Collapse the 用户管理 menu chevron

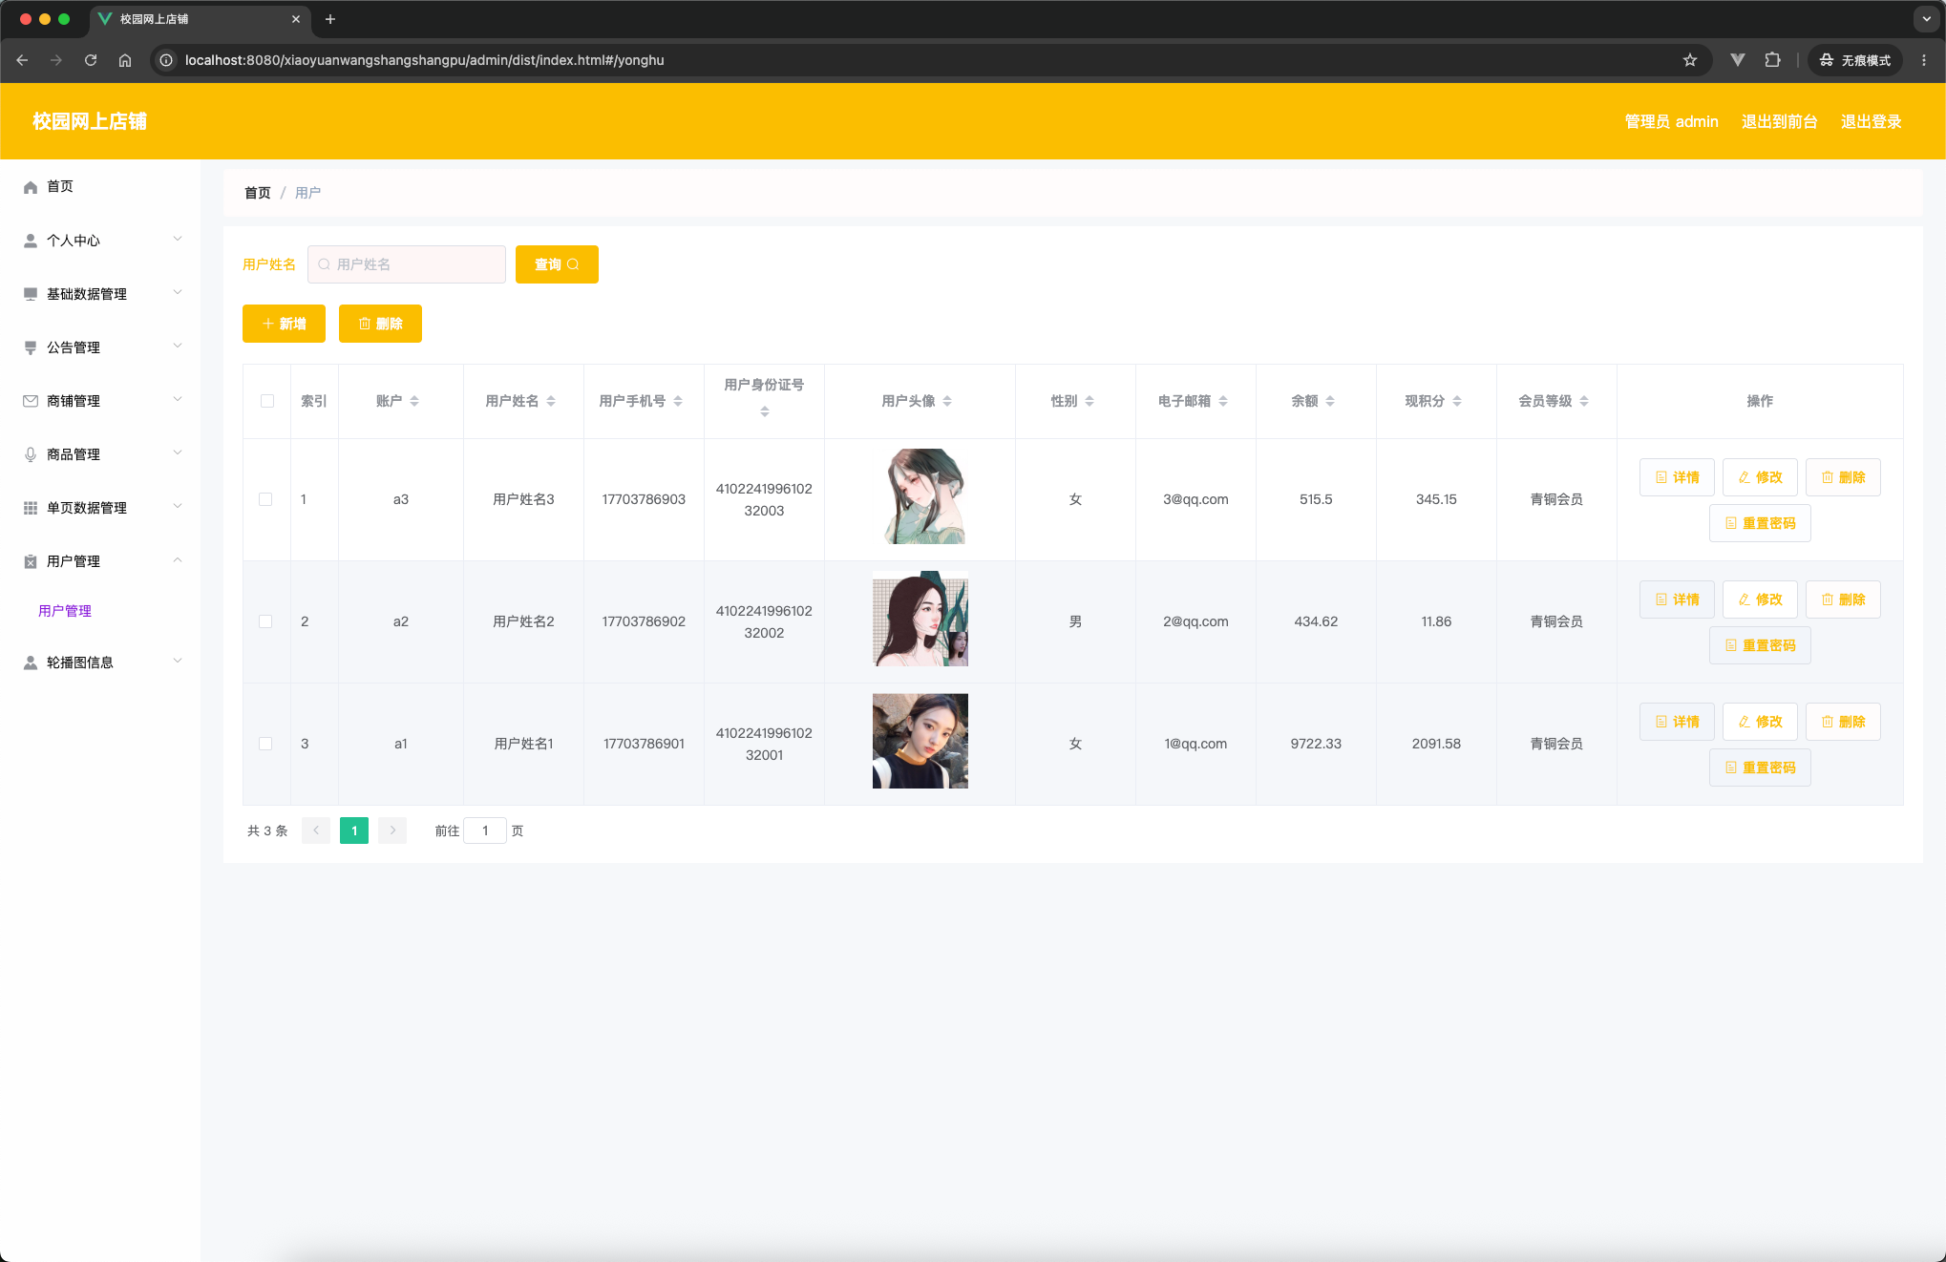tap(178, 560)
